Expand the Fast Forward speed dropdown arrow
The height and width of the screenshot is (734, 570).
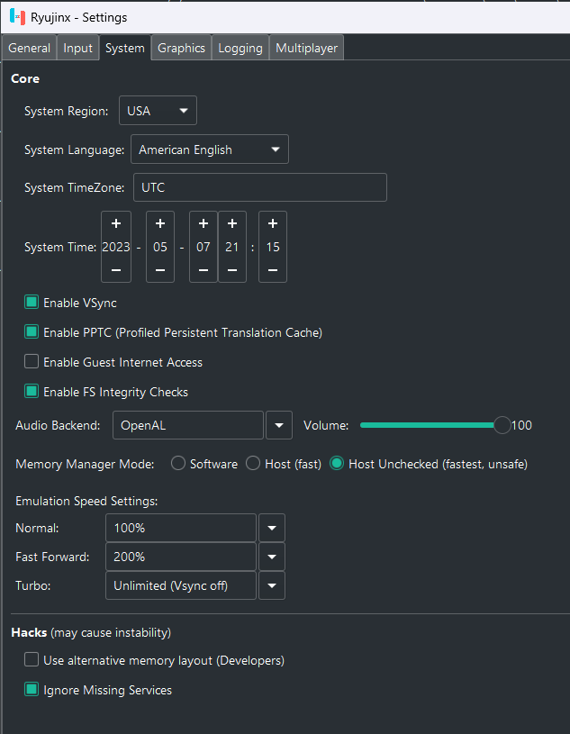(272, 557)
